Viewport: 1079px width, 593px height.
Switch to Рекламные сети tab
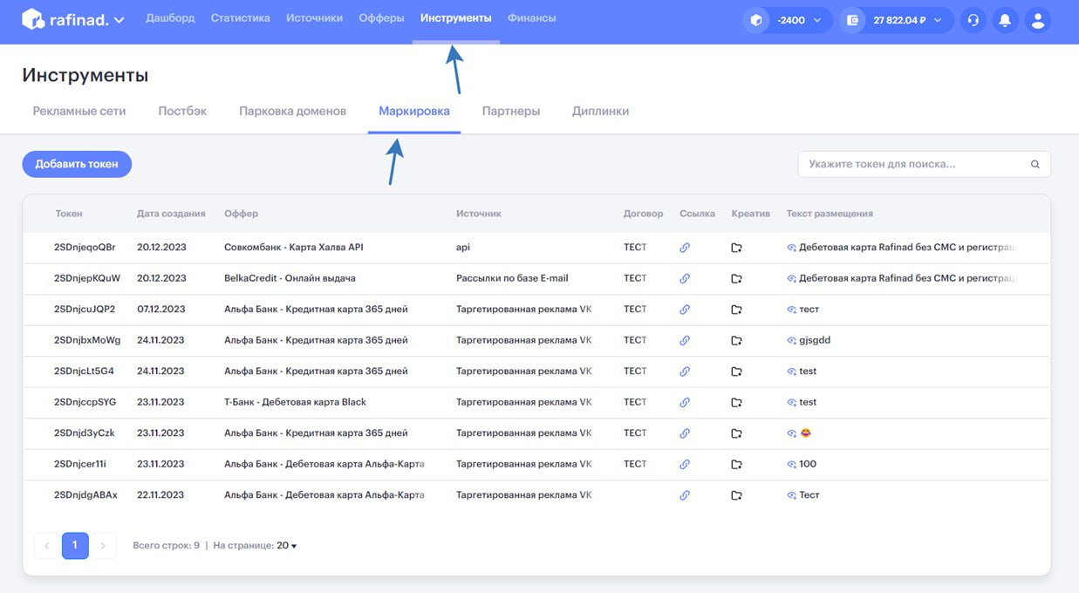point(79,112)
